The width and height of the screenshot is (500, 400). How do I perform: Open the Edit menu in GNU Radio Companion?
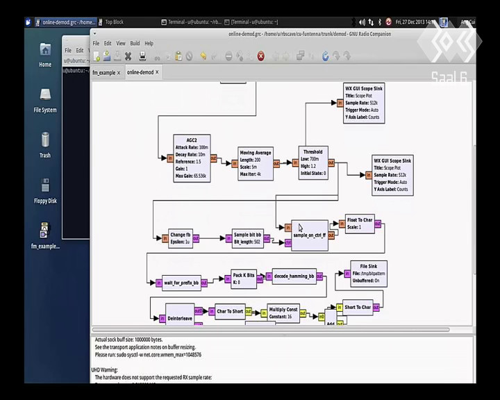coord(108,43)
